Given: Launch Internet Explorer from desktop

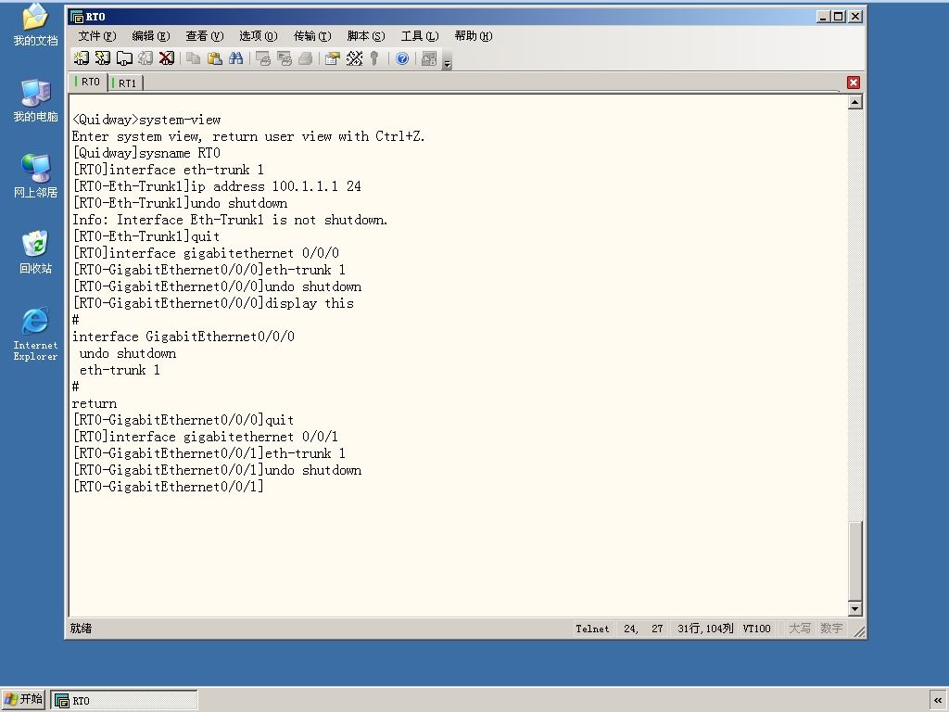Looking at the screenshot, I should click(x=36, y=334).
